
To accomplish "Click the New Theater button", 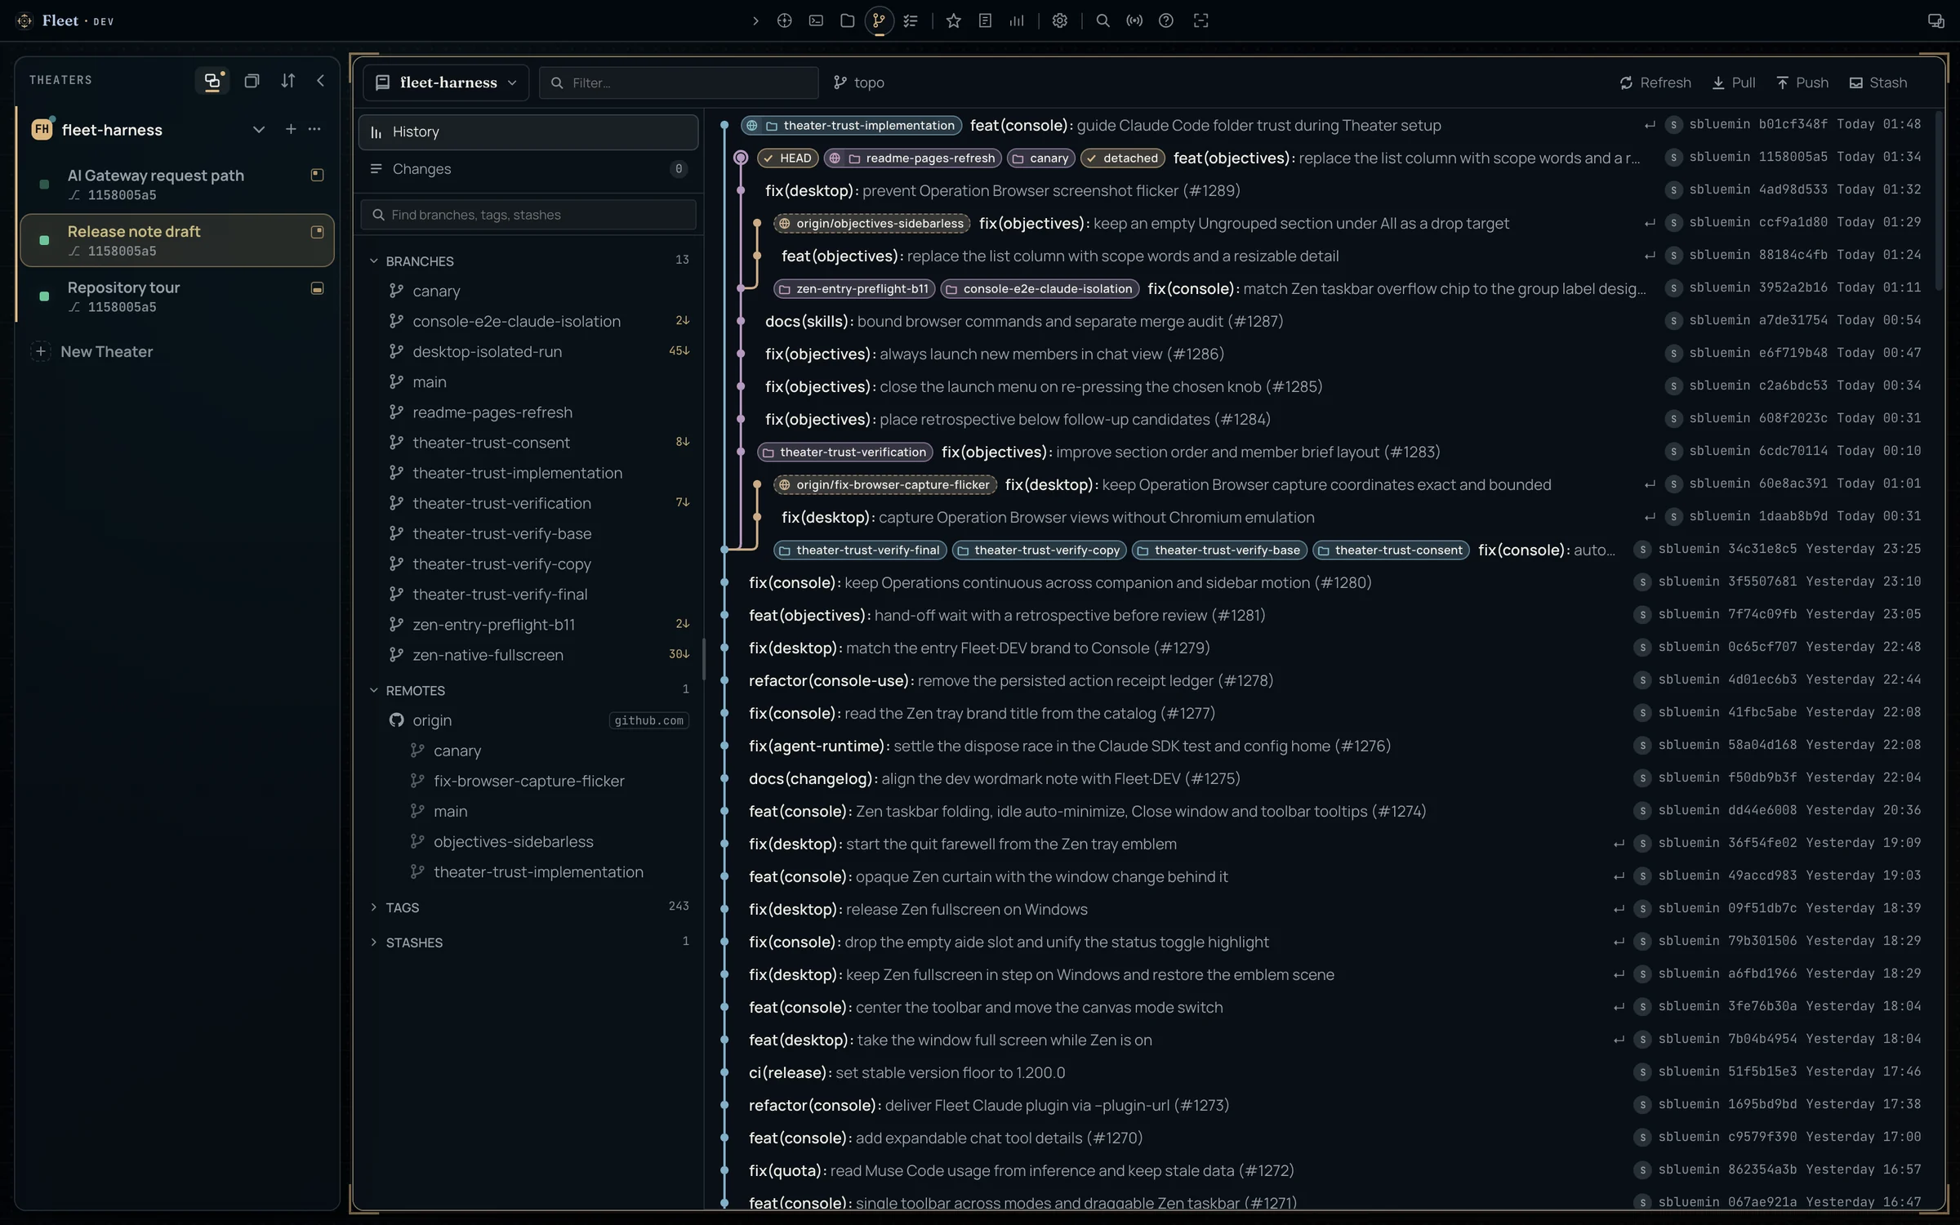I will click(92, 352).
